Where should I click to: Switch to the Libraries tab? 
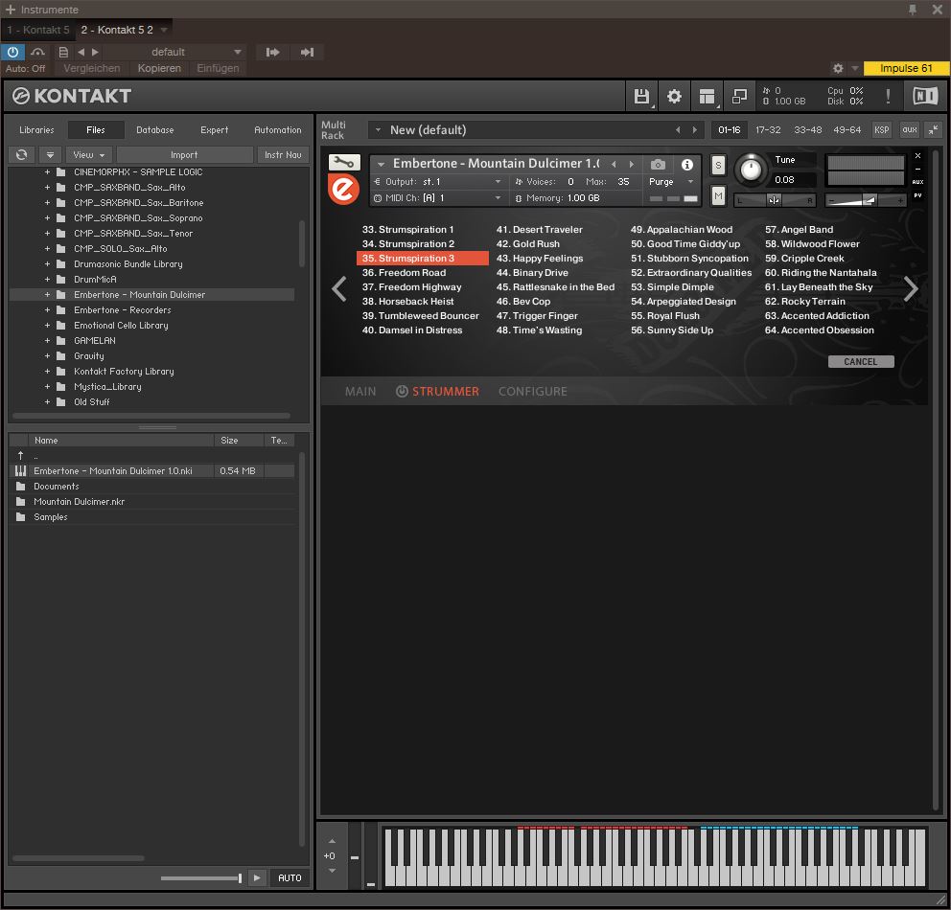[36, 129]
